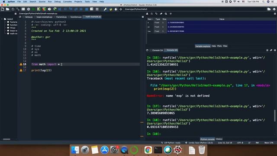Click the New file toolbar icon
The height and width of the screenshot is (156, 277).
coord(3,9)
